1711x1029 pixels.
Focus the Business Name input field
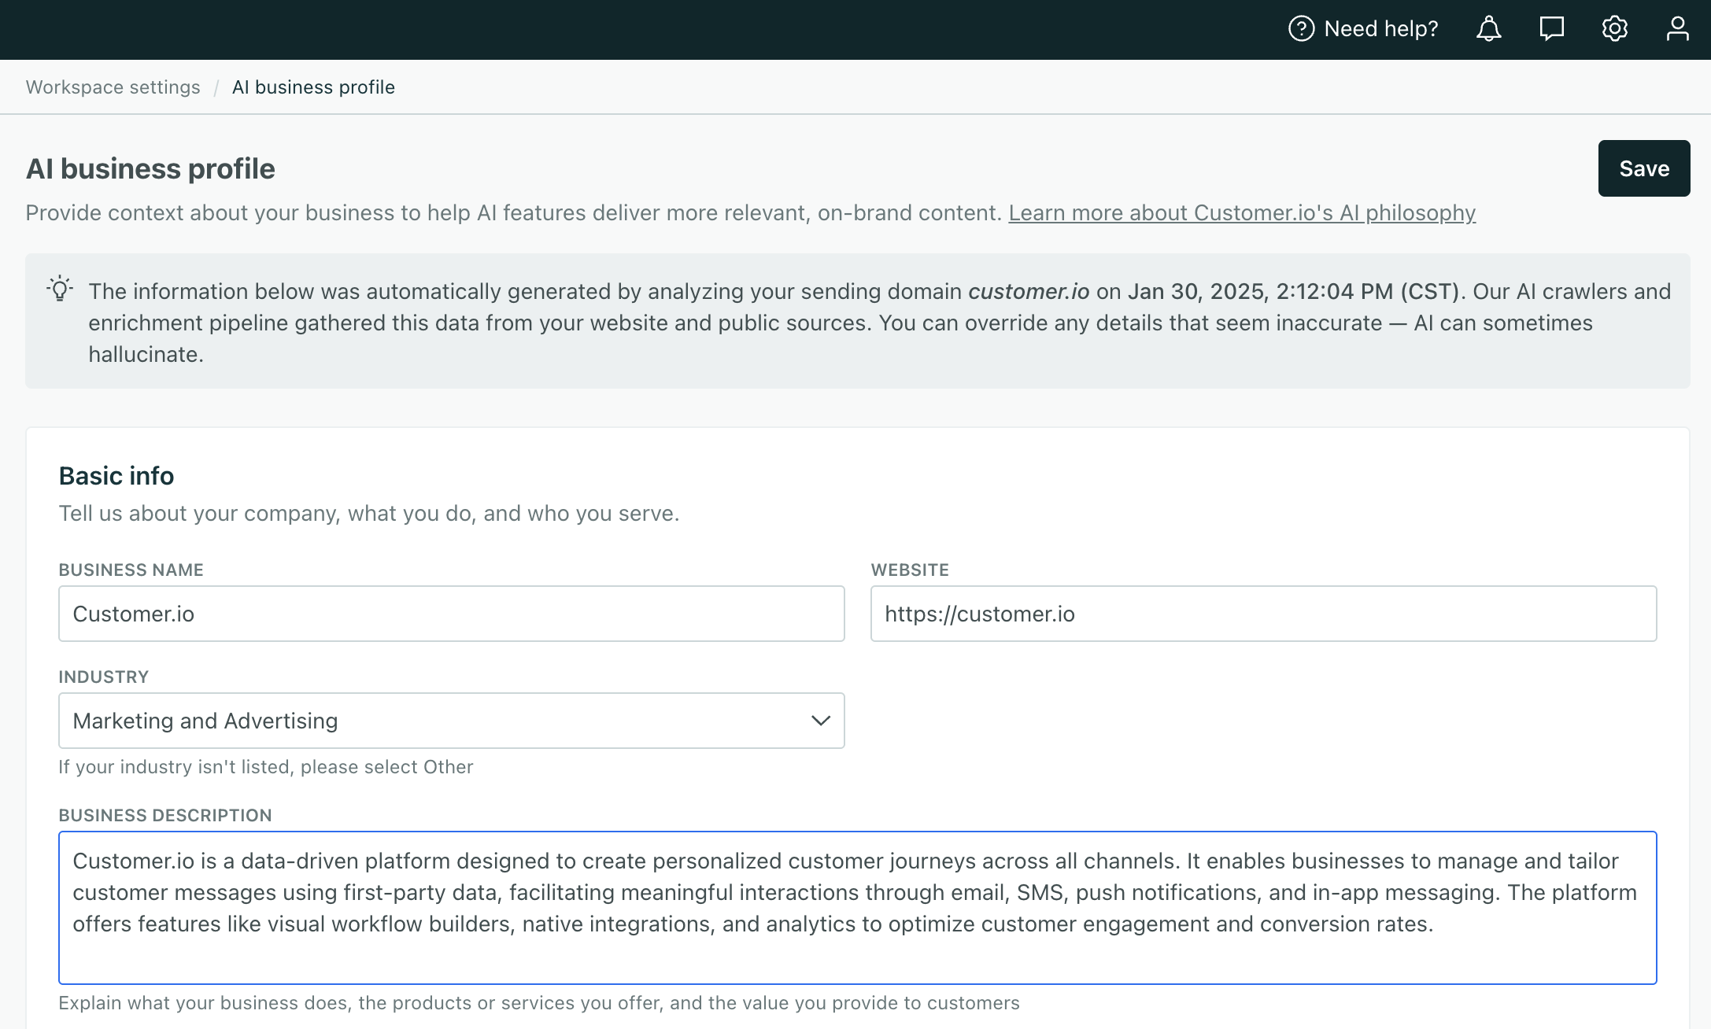(451, 614)
